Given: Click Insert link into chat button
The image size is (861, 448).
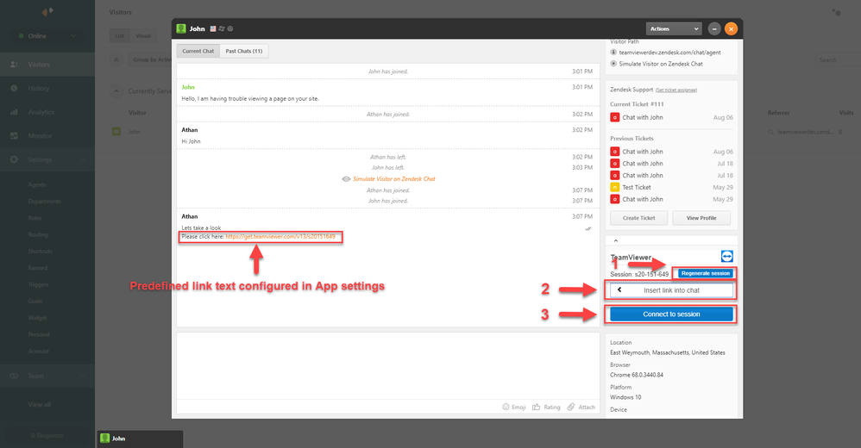Looking at the screenshot, I should pos(671,290).
